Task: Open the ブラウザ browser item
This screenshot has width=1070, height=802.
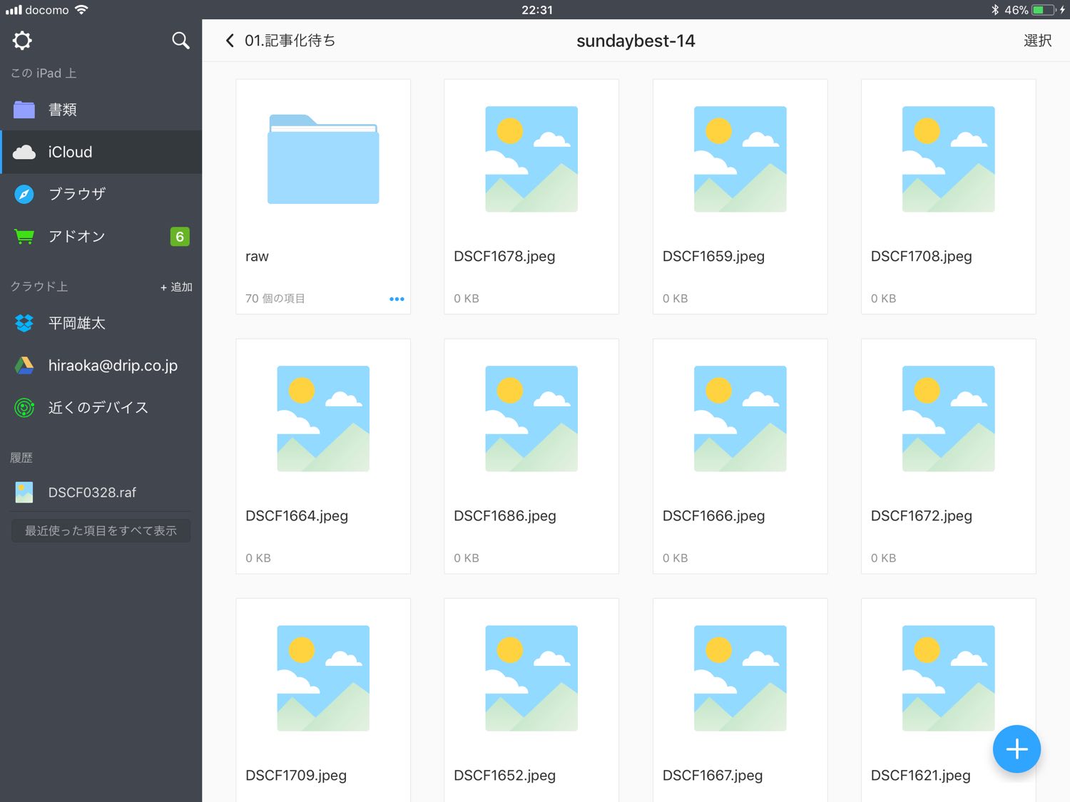Action: click(76, 194)
